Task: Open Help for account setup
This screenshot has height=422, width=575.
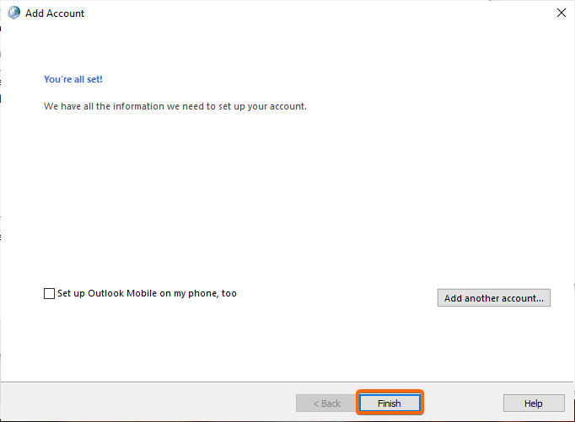Action: (534, 403)
